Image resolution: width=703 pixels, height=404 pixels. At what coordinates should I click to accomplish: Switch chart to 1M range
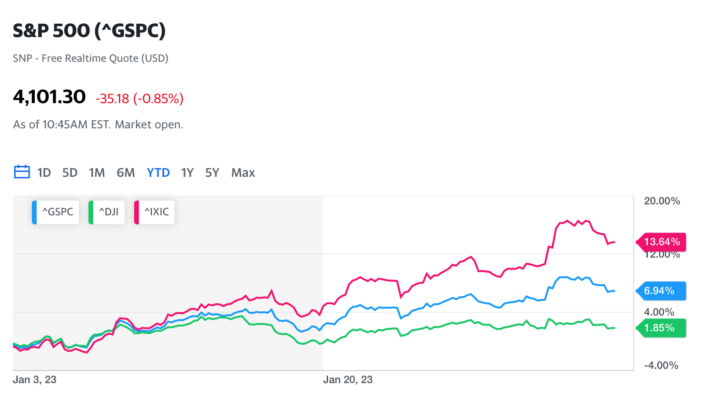tap(97, 173)
